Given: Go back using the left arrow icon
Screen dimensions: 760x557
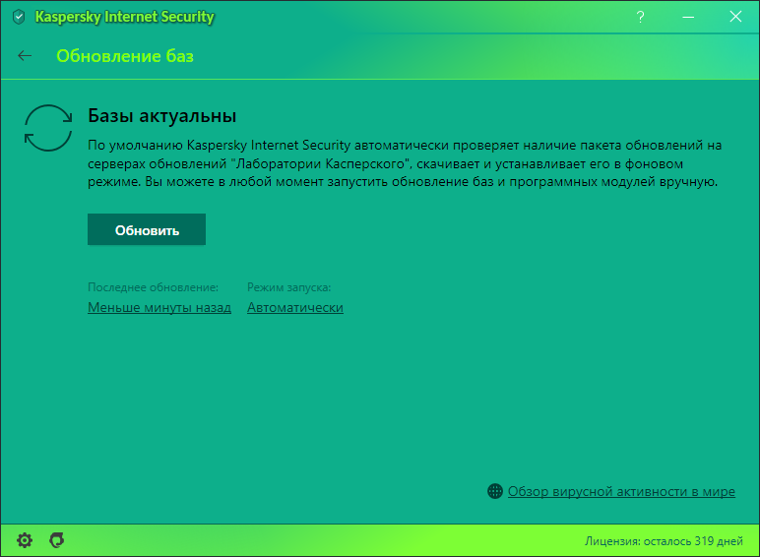Looking at the screenshot, I should 25,56.
